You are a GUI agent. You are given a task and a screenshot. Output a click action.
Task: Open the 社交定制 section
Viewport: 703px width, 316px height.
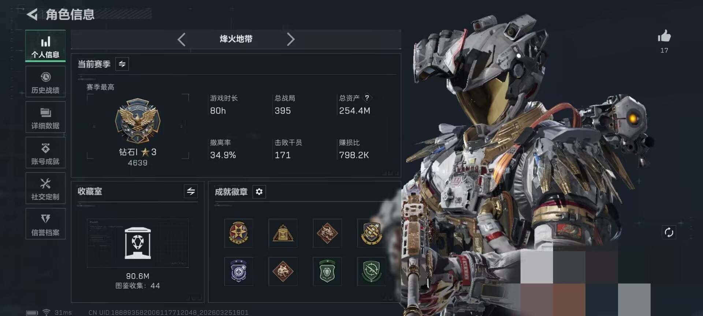[x=45, y=188]
